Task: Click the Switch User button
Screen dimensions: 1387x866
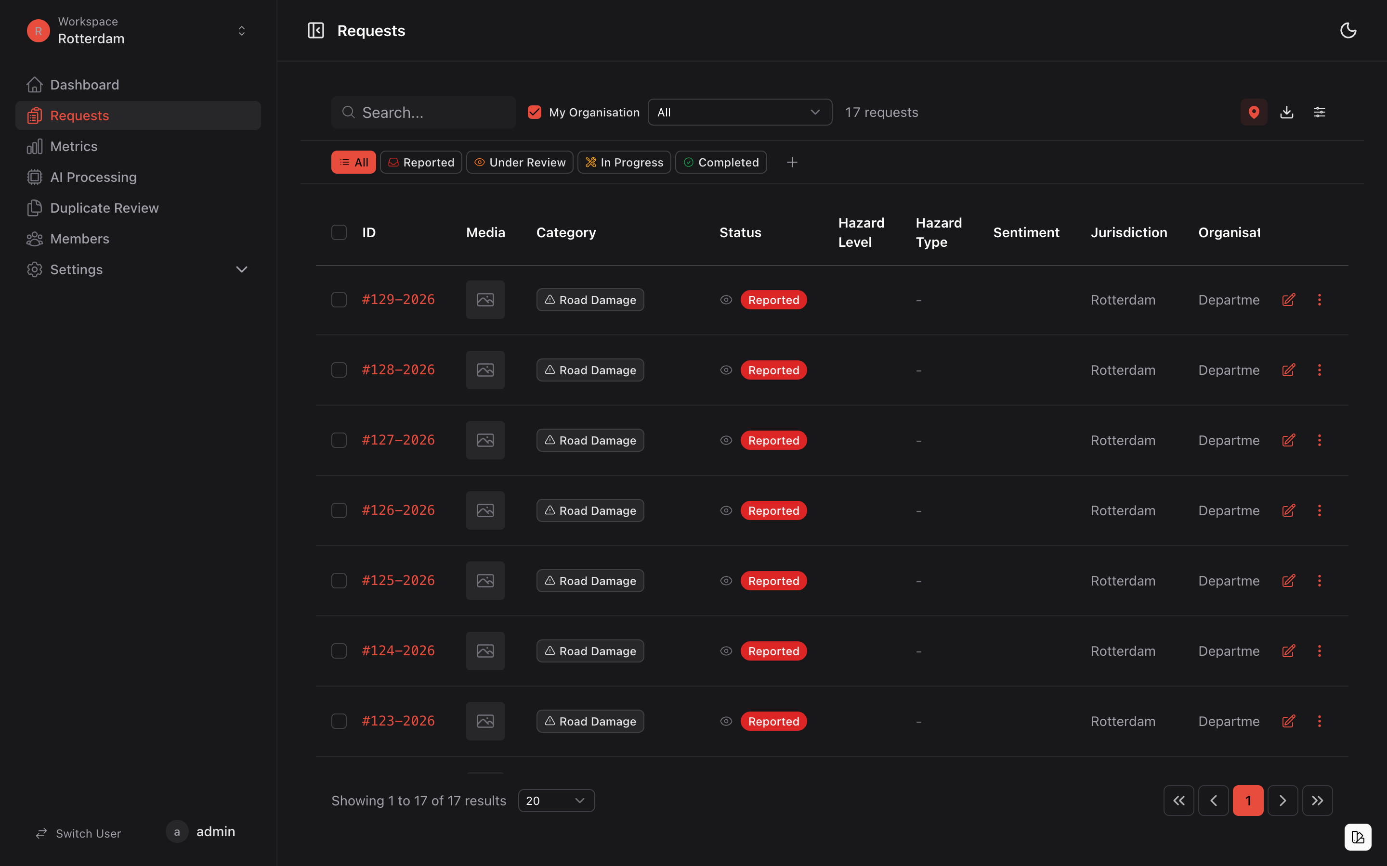Action: 79,833
